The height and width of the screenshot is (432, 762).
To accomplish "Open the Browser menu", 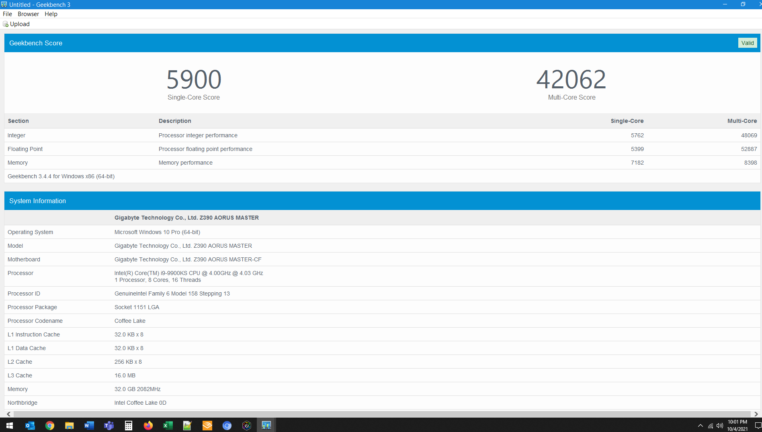I will point(28,14).
